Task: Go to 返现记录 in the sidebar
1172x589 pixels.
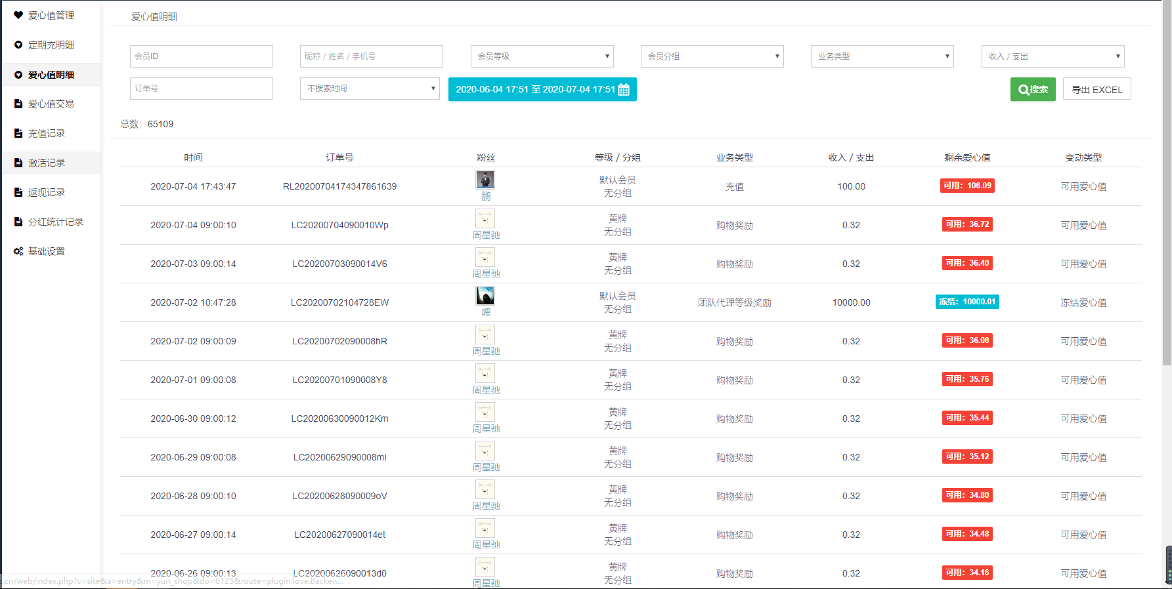Action: 47,192
